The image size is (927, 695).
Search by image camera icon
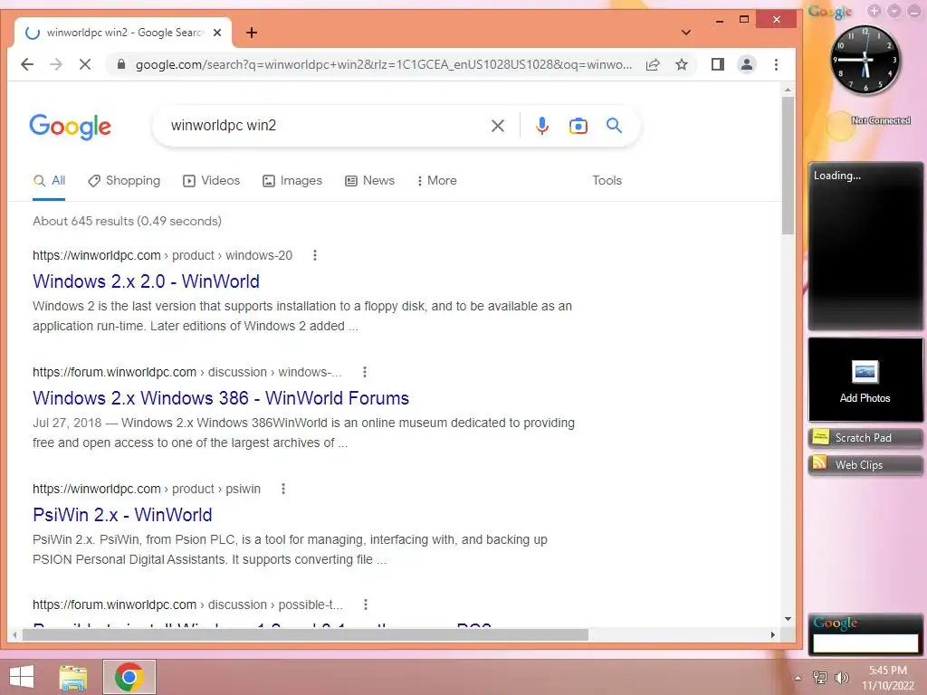(x=578, y=125)
